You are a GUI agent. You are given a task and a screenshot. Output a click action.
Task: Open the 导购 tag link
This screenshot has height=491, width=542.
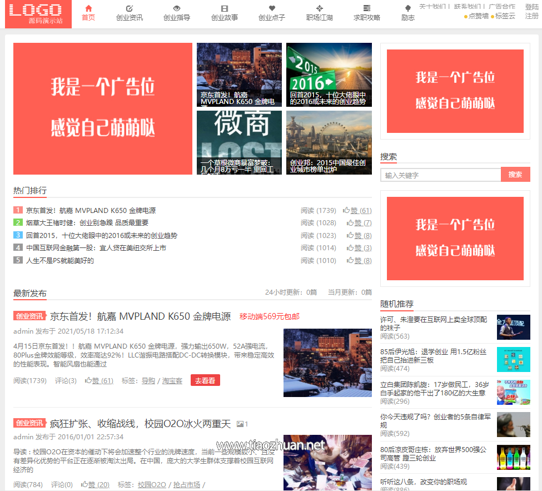click(x=148, y=381)
